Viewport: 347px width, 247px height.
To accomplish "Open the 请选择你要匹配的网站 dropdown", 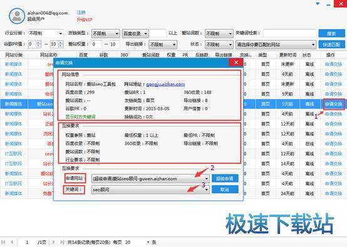I will coord(276,44).
